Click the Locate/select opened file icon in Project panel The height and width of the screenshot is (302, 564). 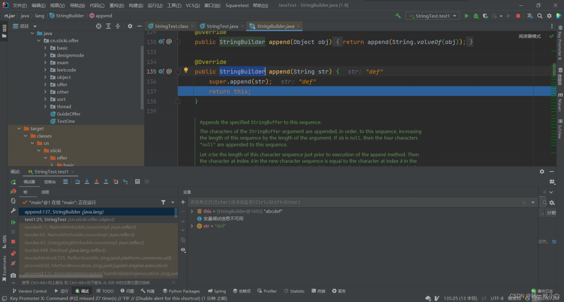tap(99, 26)
